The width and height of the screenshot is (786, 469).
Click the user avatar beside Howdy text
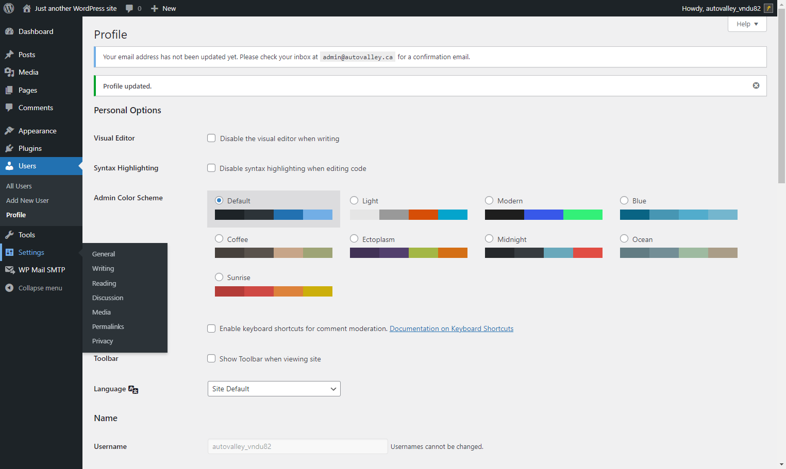coord(768,8)
